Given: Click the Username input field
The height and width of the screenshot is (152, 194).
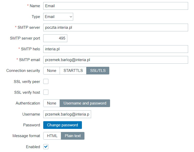Looking at the screenshot, I should [67, 114].
